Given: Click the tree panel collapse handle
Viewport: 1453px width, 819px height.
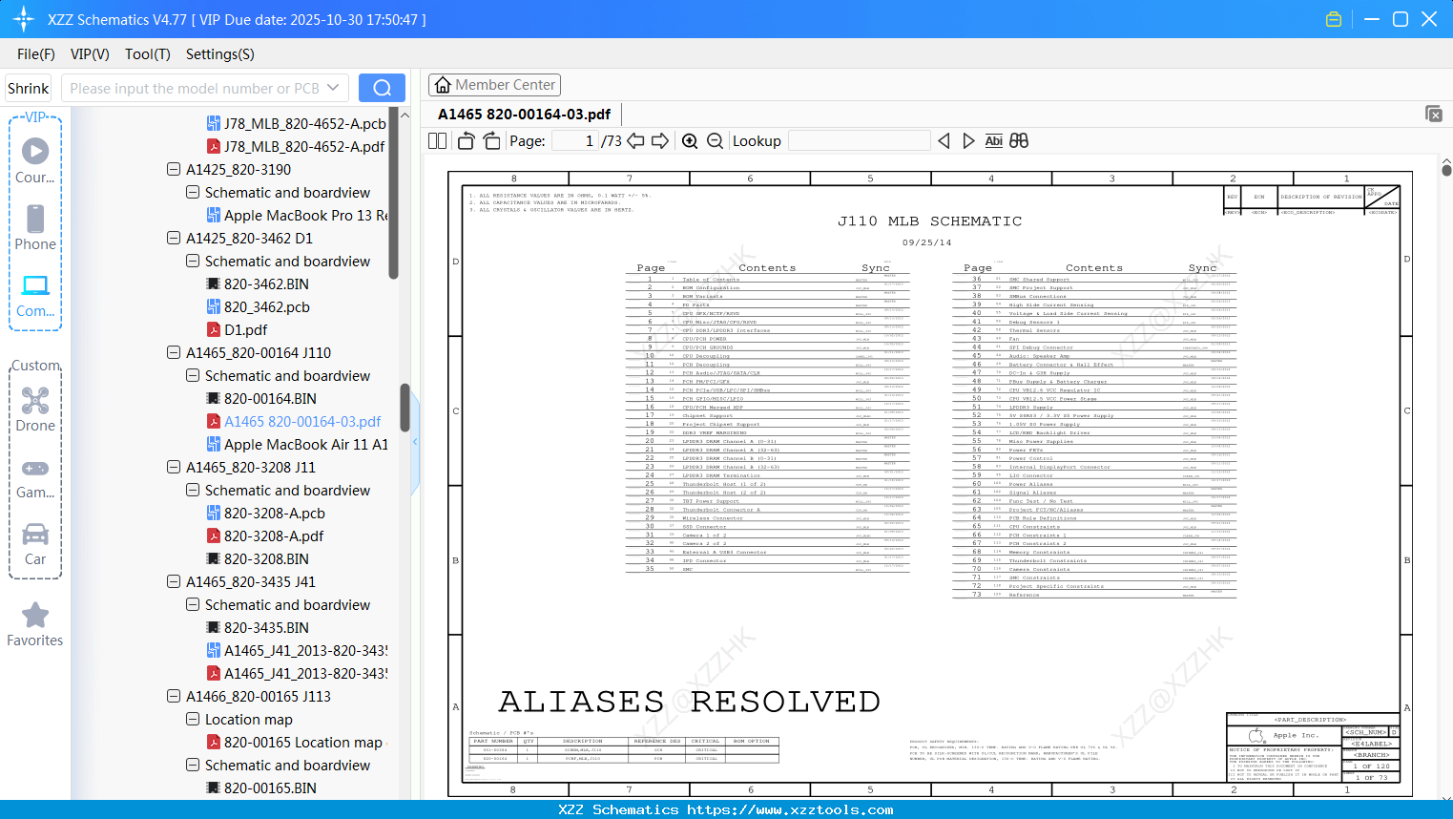Looking at the screenshot, I should click(415, 442).
